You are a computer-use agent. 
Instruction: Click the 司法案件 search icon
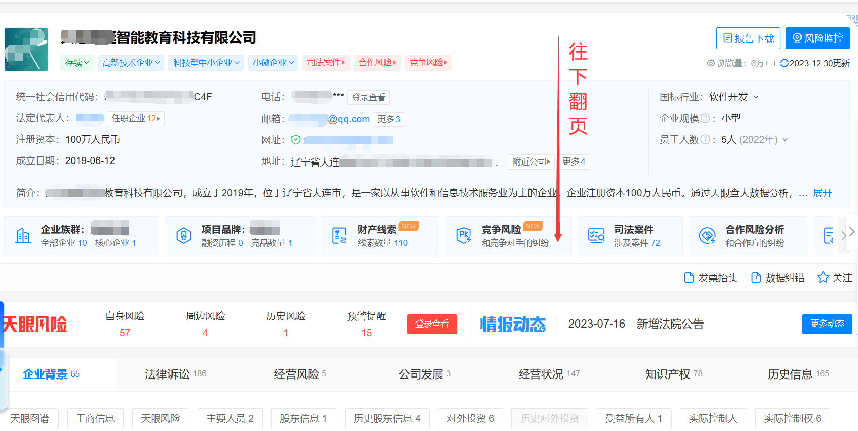[596, 236]
